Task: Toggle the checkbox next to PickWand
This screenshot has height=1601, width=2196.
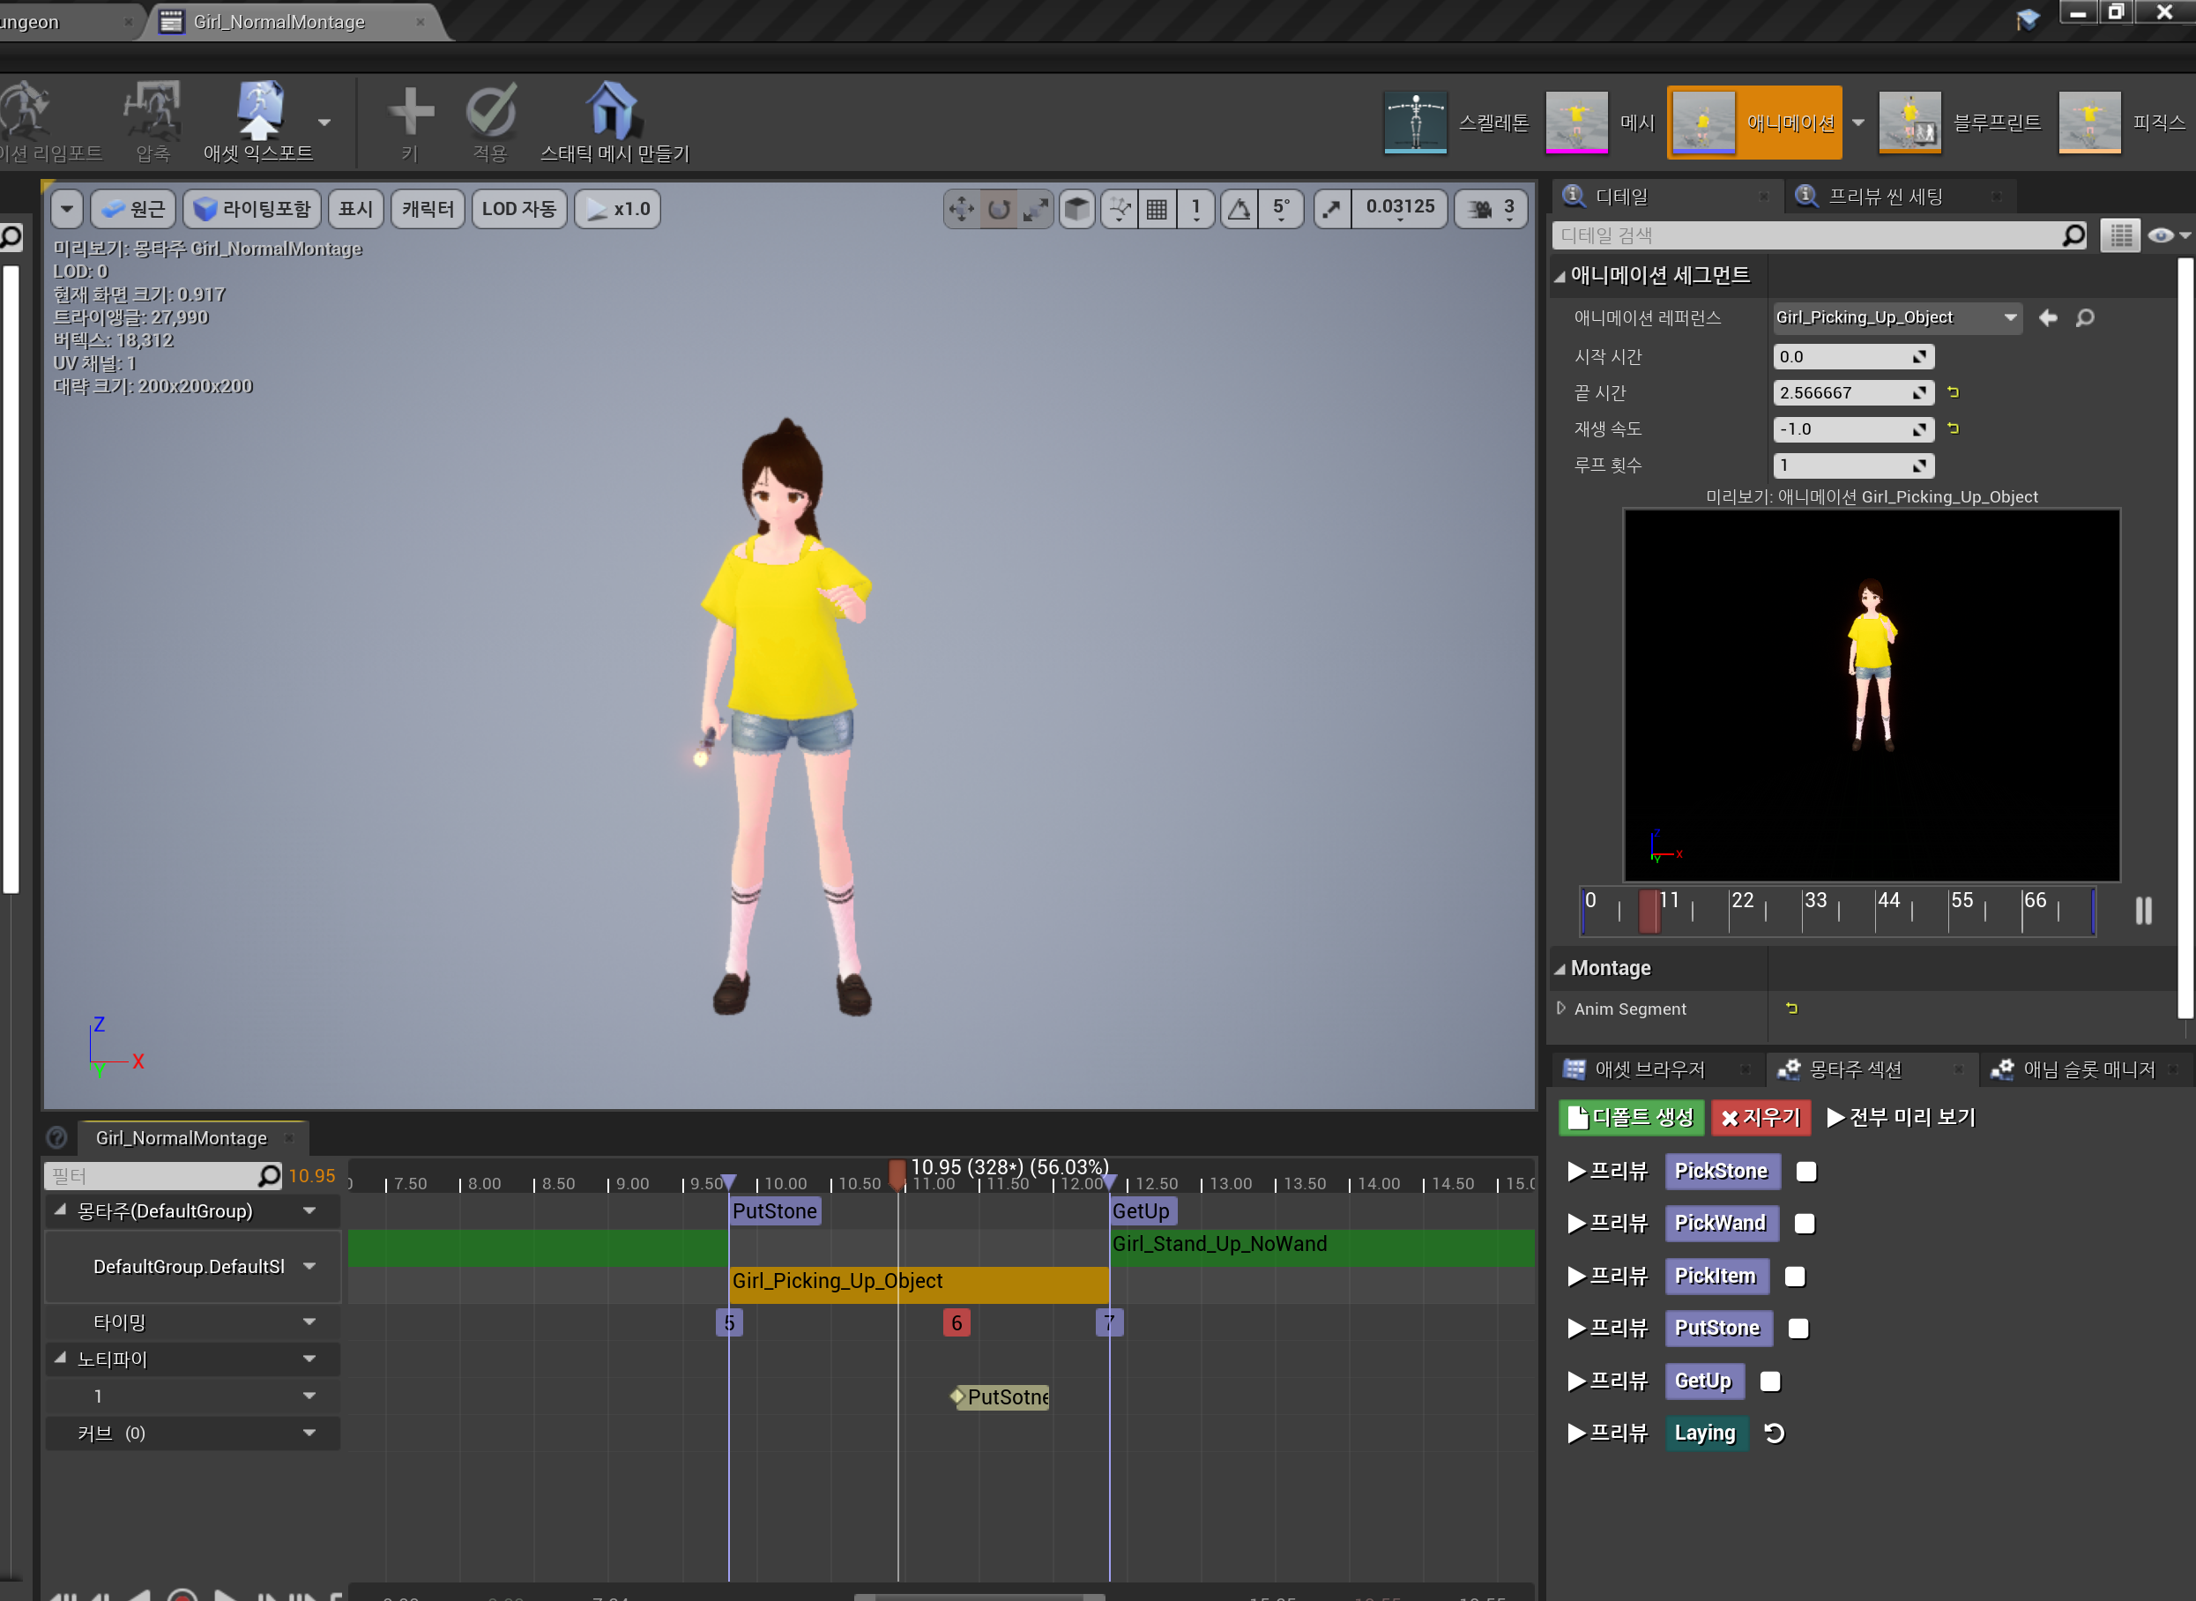Action: point(1804,1223)
